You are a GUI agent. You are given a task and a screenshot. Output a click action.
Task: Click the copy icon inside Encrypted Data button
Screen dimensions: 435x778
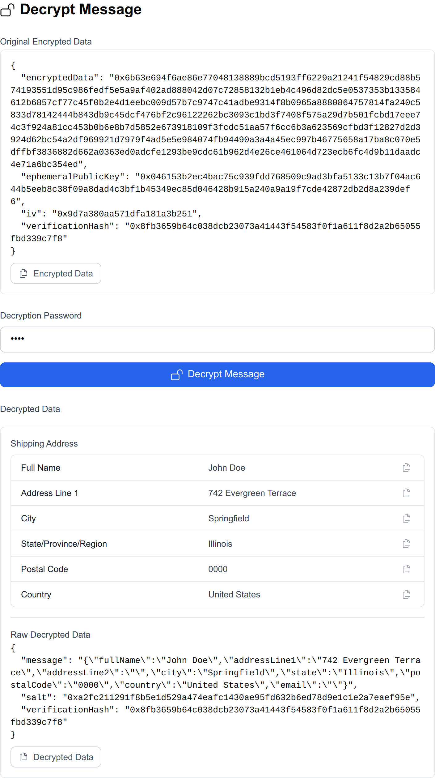click(23, 273)
